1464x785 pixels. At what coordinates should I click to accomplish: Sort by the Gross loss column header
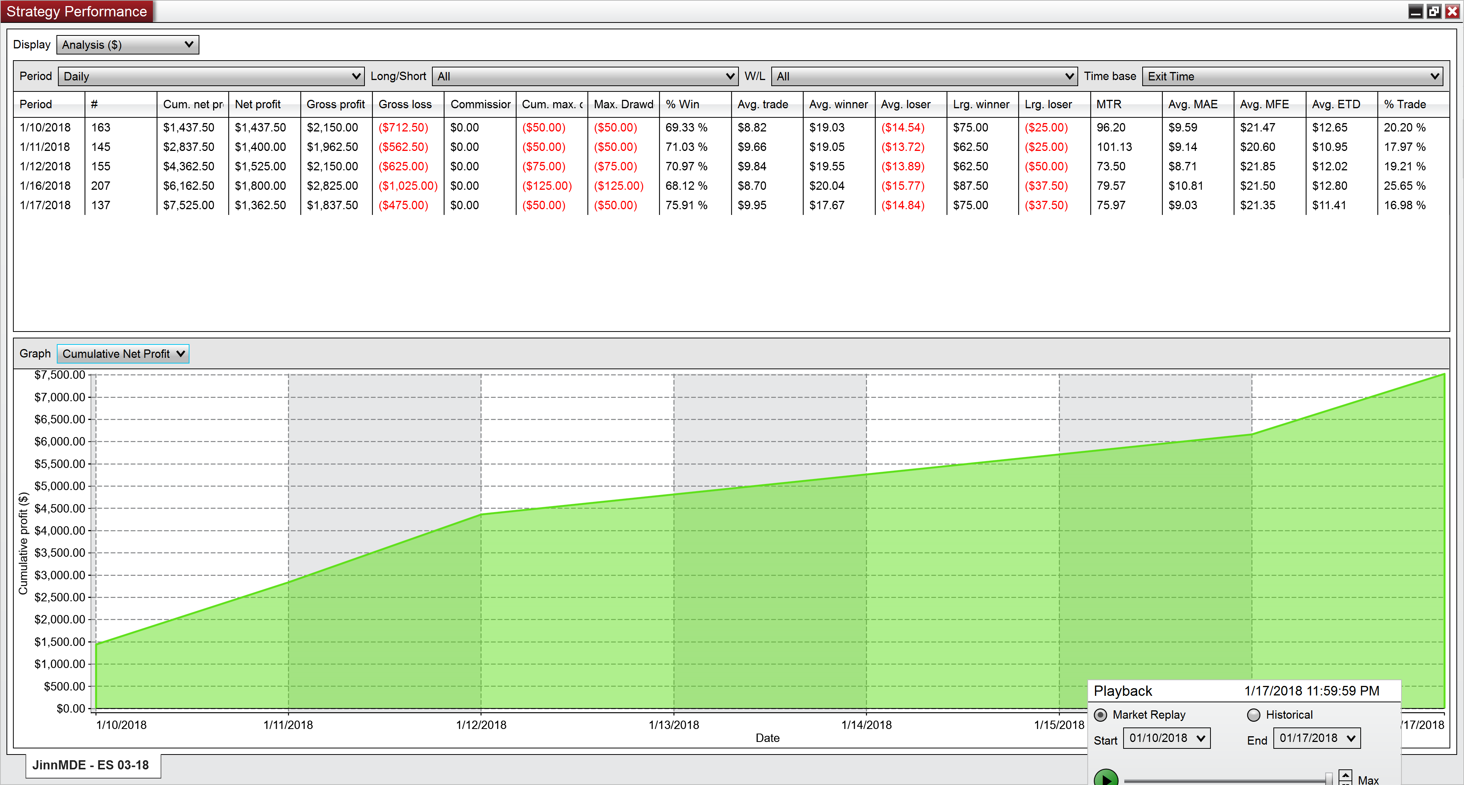pyautogui.click(x=408, y=104)
